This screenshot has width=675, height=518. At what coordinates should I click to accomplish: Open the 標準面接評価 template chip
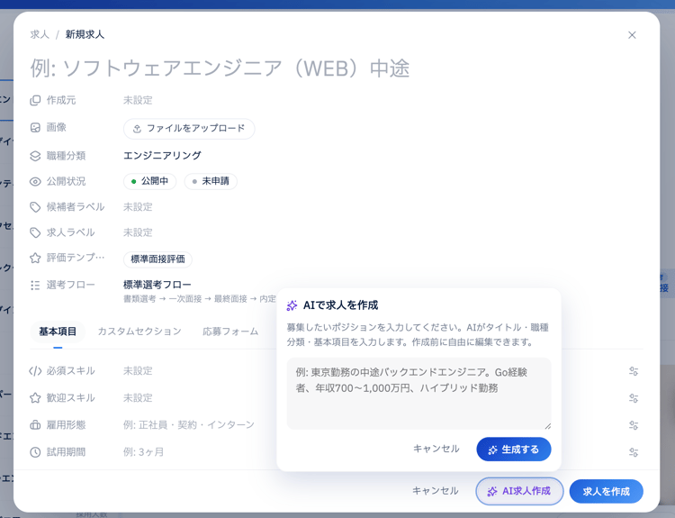tap(157, 259)
